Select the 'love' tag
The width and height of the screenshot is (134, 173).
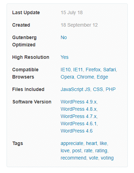65,151
